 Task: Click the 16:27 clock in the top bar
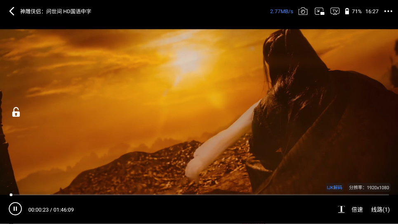(x=372, y=11)
